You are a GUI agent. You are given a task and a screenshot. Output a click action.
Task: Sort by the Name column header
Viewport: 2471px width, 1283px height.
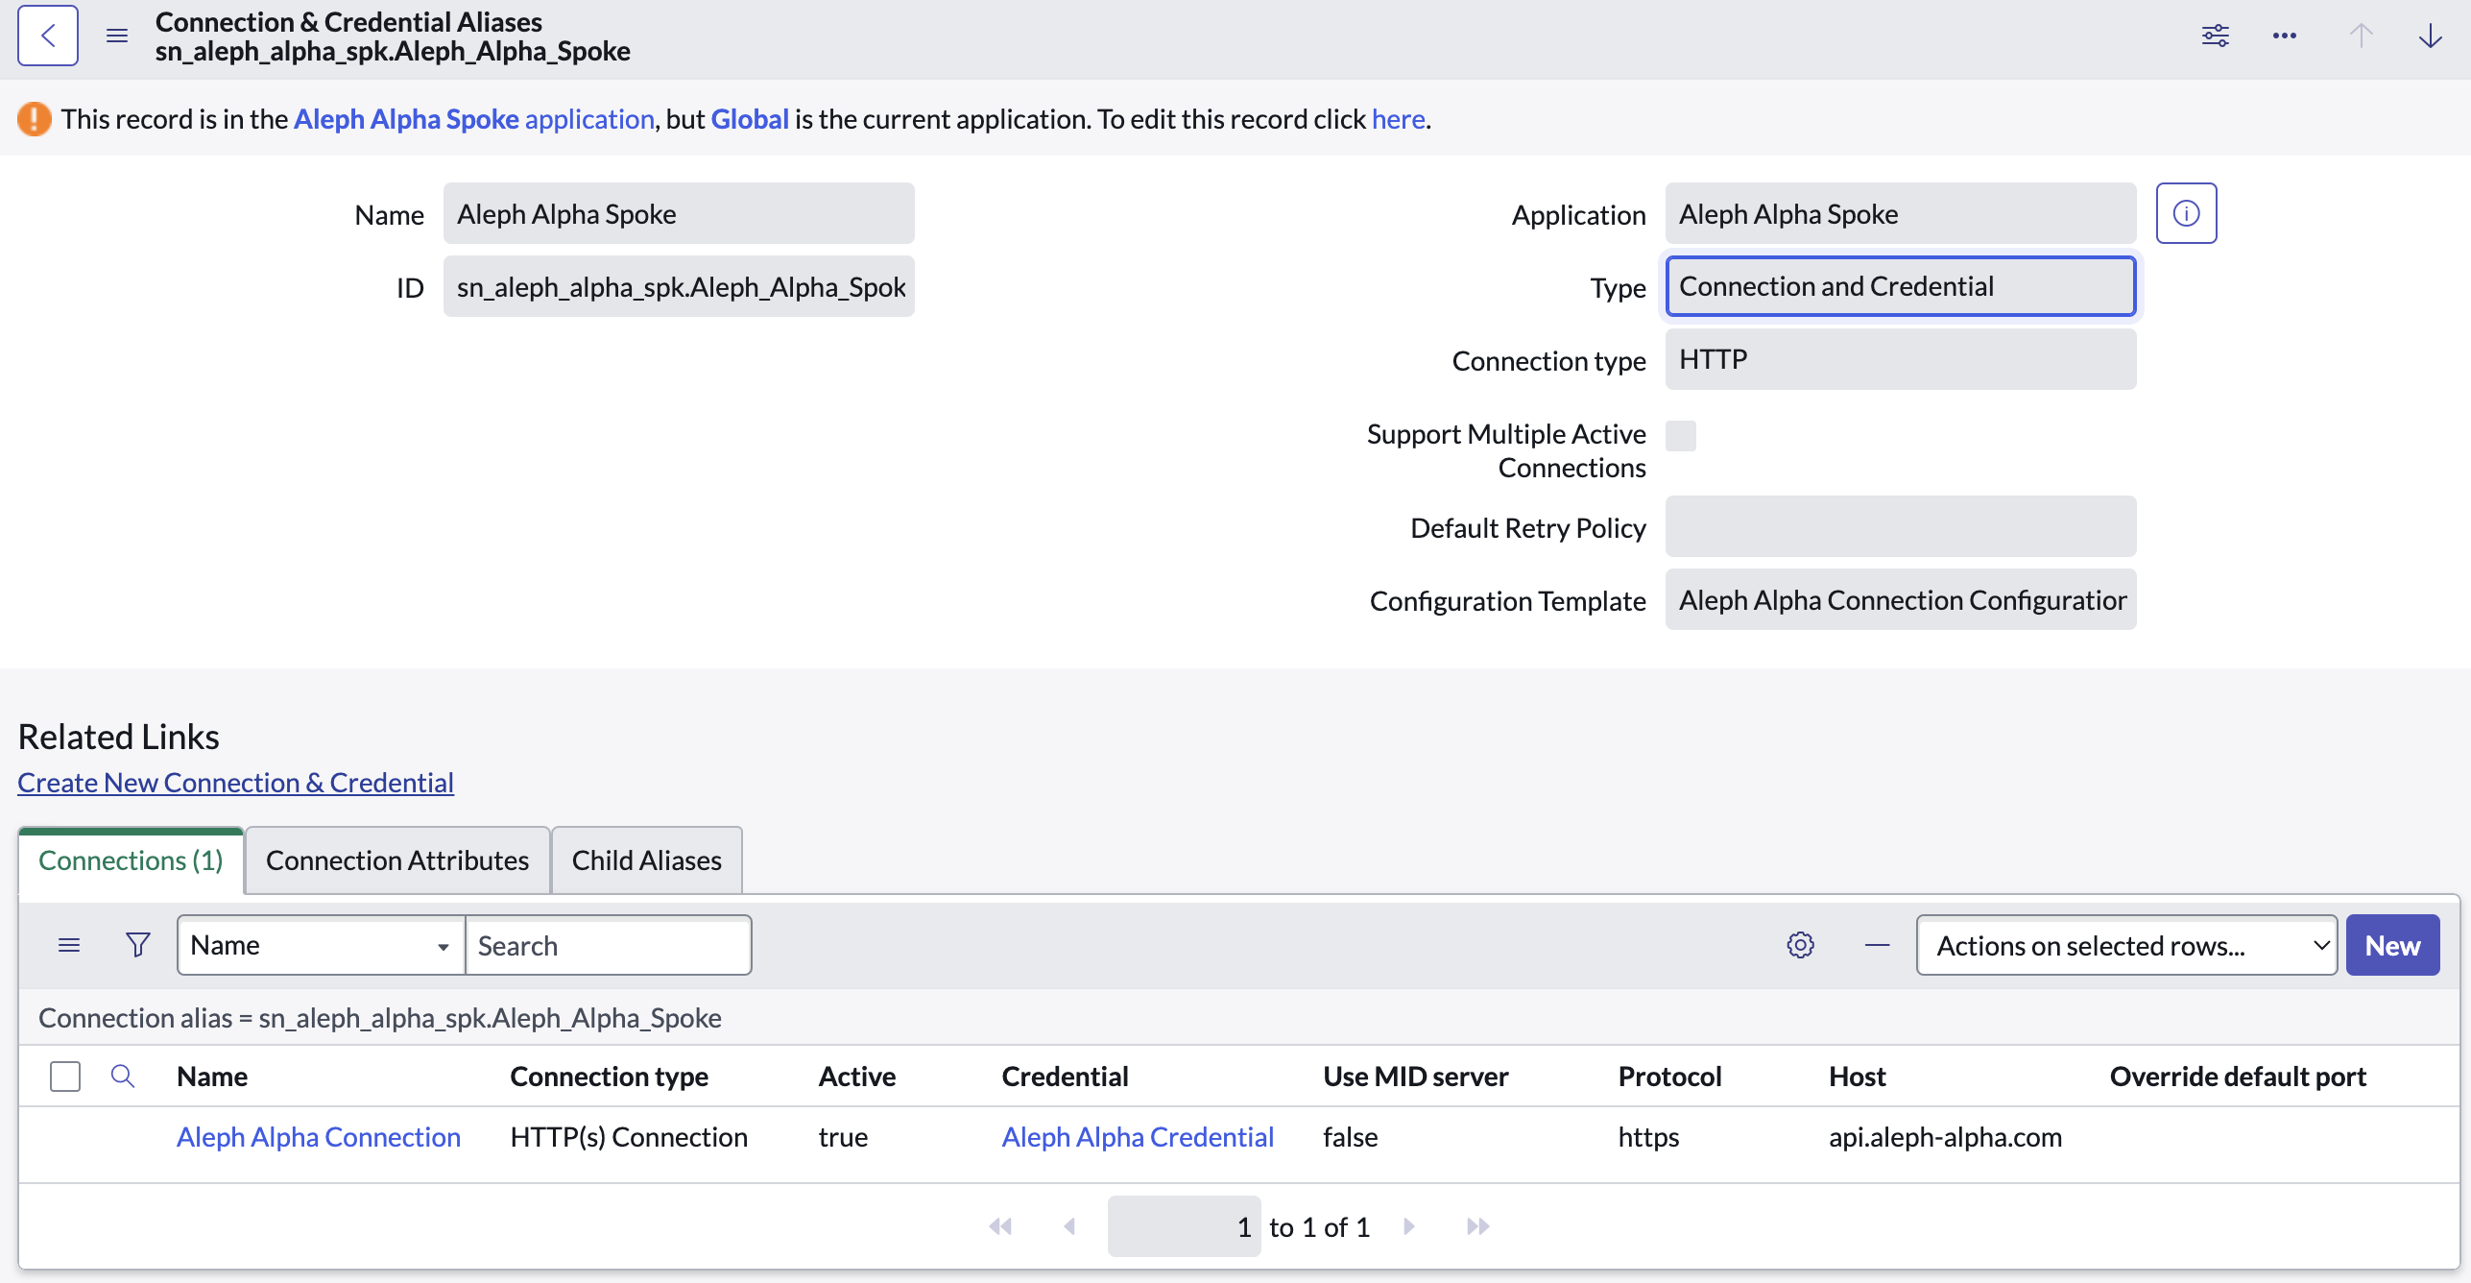pyautogui.click(x=212, y=1077)
